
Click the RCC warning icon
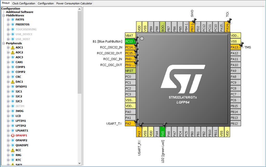[x=13, y=150]
